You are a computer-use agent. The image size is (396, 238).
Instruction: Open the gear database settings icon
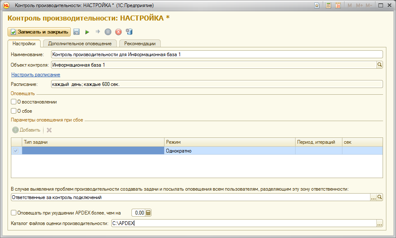pyautogui.click(x=129, y=31)
